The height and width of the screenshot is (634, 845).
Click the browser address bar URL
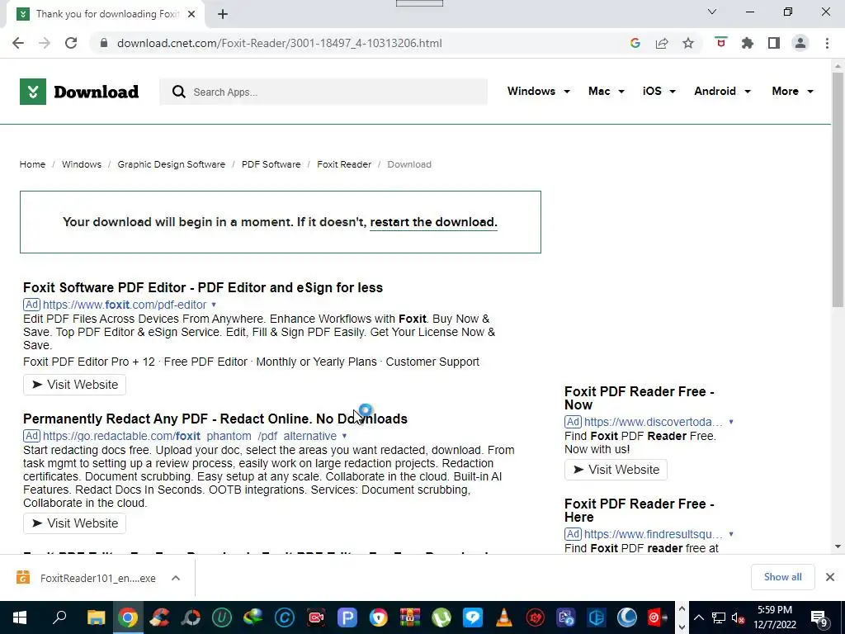(279, 43)
